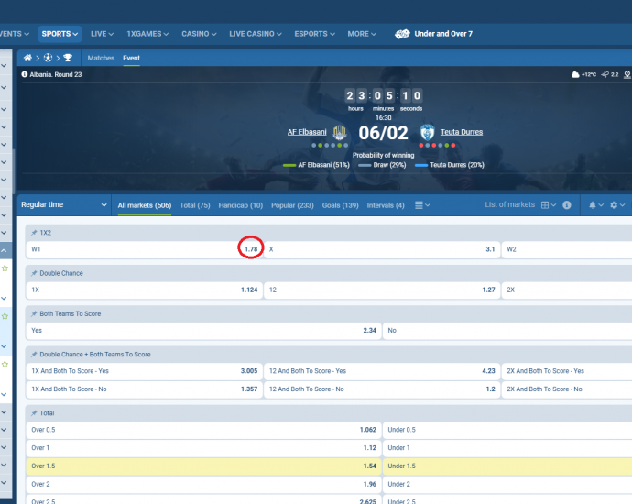Open the settings gear icon
The height and width of the screenshot is (504, 632).
click(615, 205)
